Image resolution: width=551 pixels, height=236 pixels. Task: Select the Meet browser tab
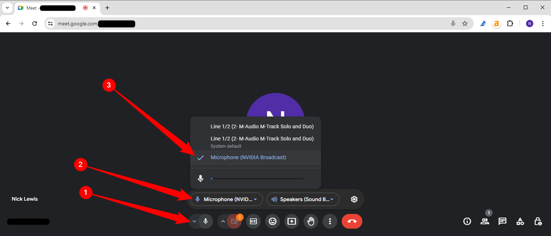tap(57, 8)
